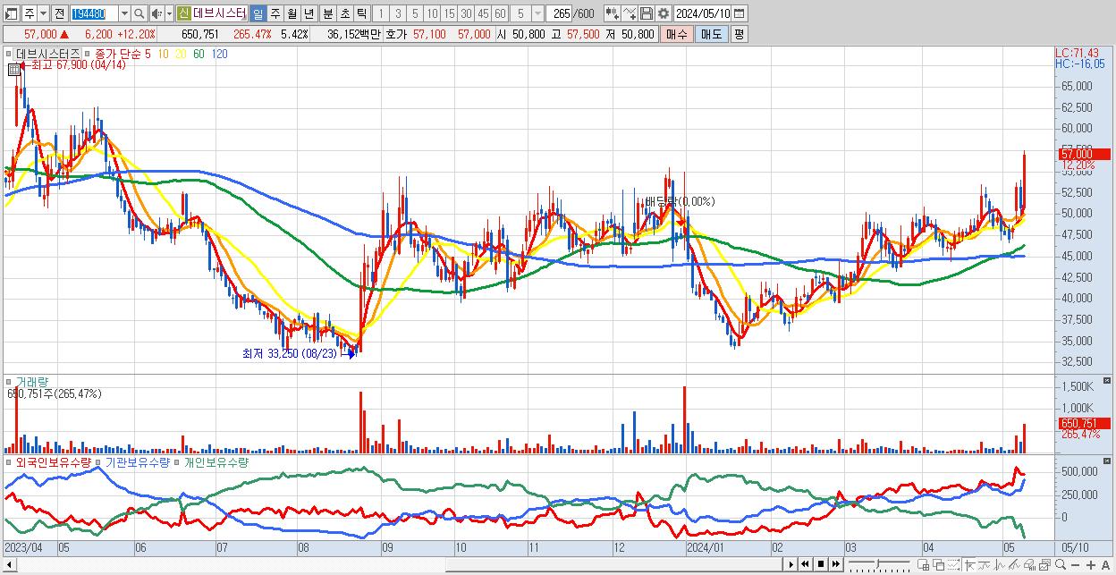Select daily 일 period toggle
1116x575 pixels.
[258, 13]
